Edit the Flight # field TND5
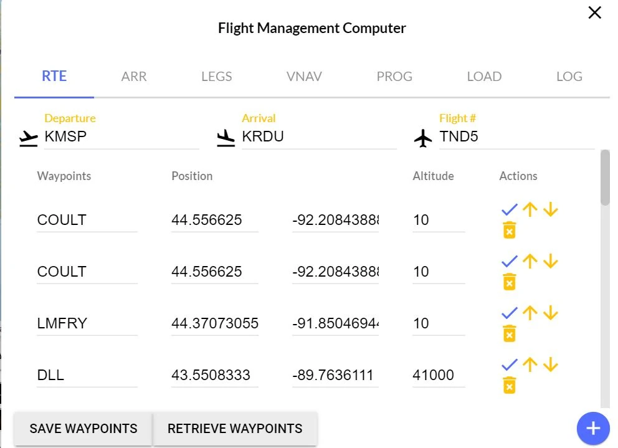 click(x=516, y=137)
